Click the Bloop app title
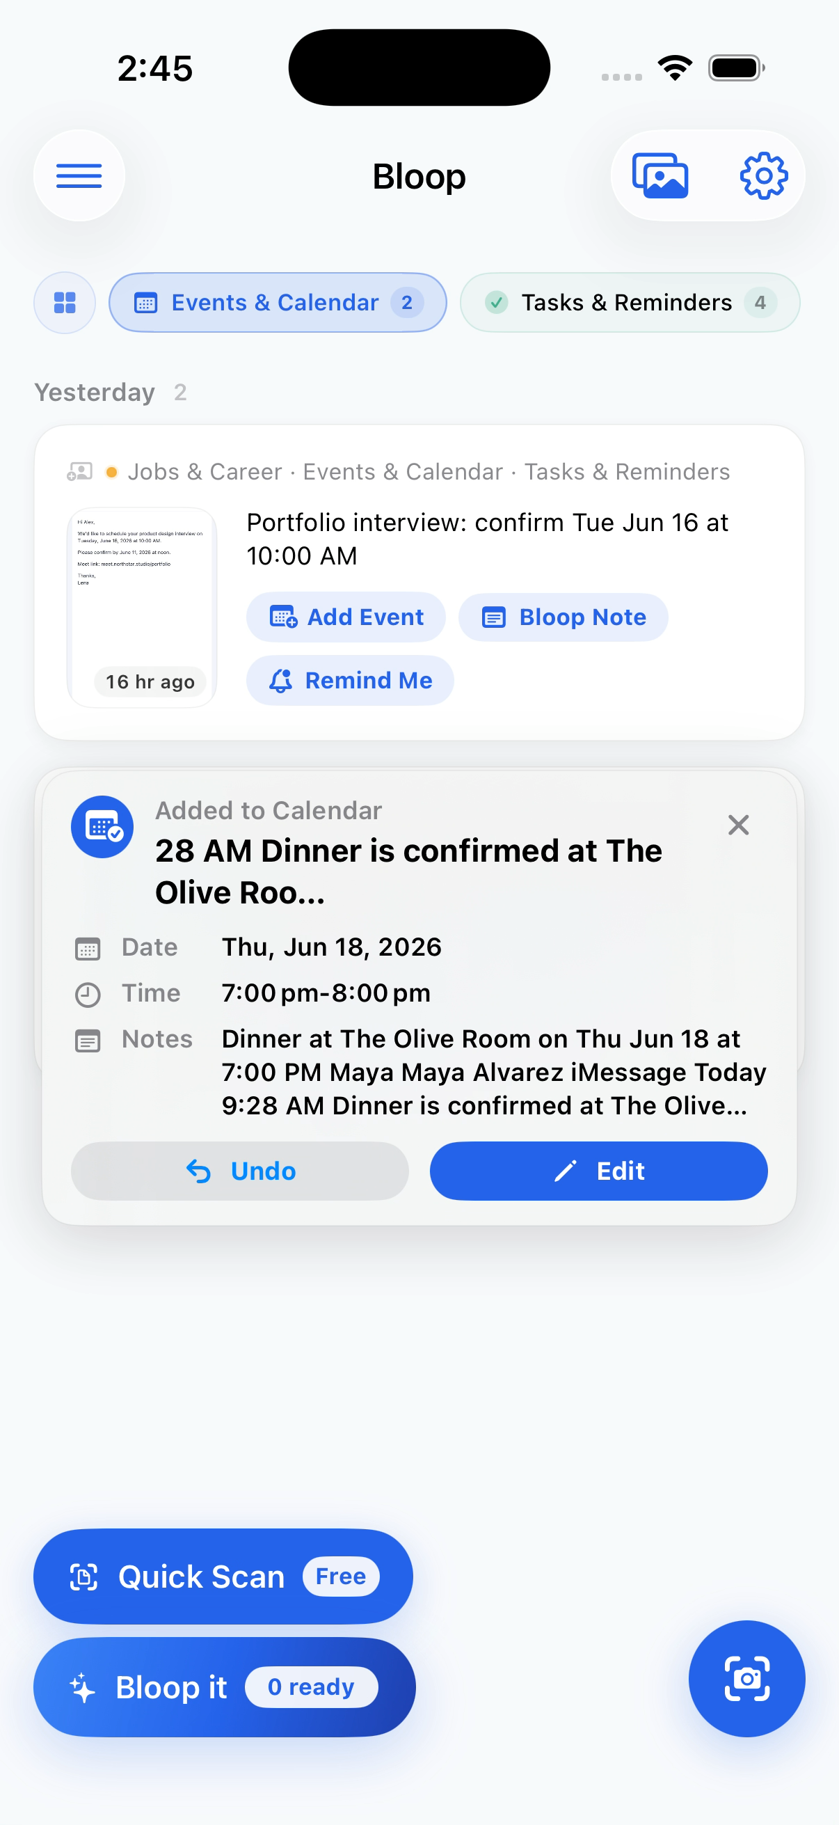839x1825 pixels. click(x=419, y=175)
